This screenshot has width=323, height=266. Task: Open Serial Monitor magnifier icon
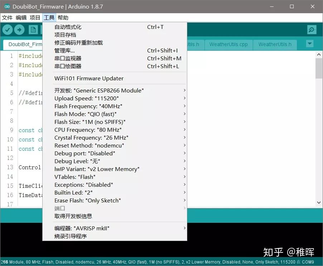[312, 30]
